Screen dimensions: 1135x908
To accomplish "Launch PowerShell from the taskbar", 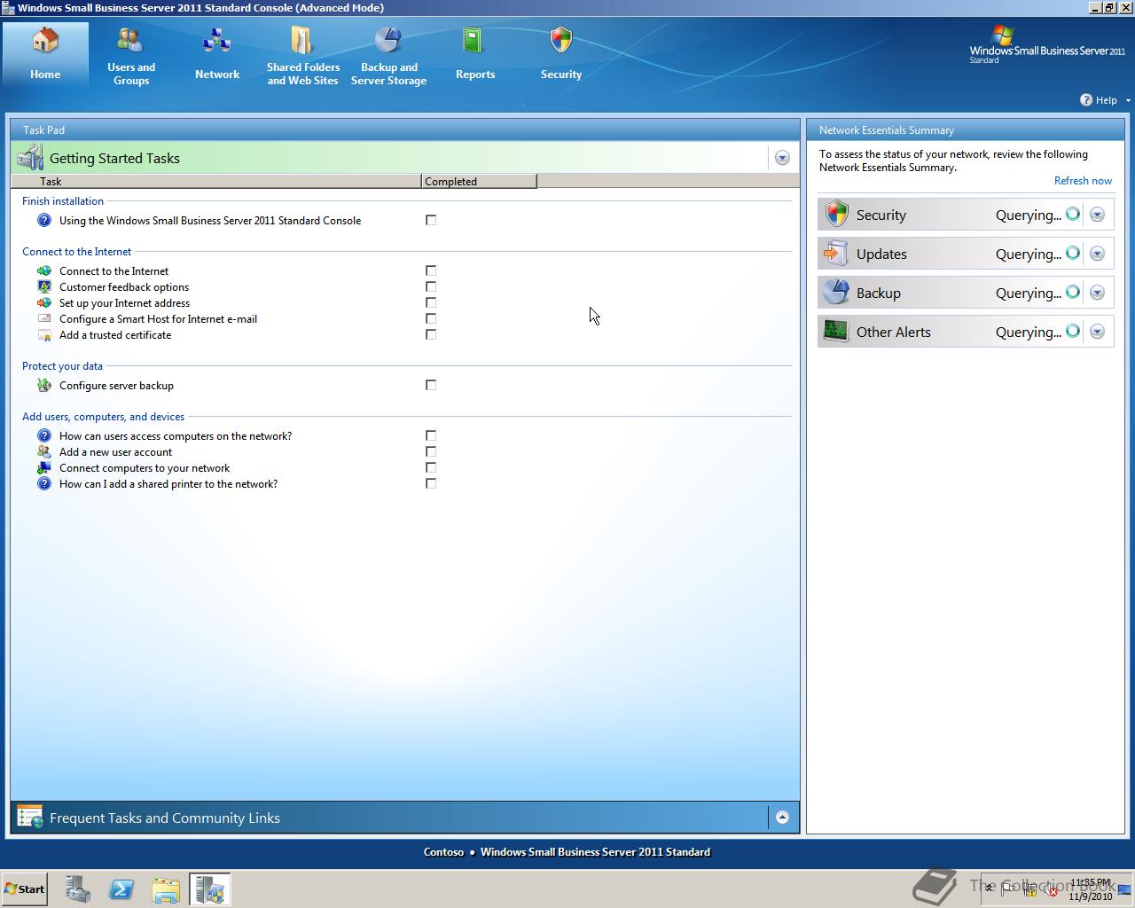I will [121, 889].
